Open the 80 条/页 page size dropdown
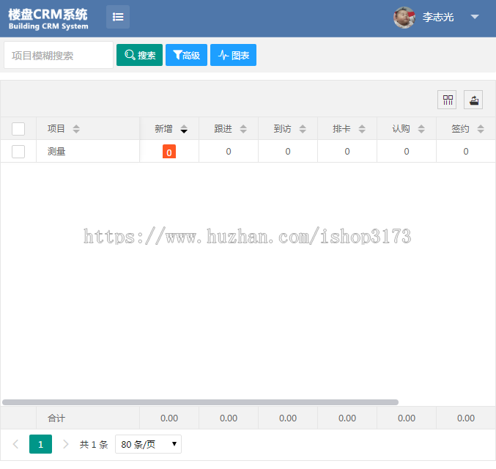Image resolution: width=496 pixels, height=469 pixels. coord(148,444)
